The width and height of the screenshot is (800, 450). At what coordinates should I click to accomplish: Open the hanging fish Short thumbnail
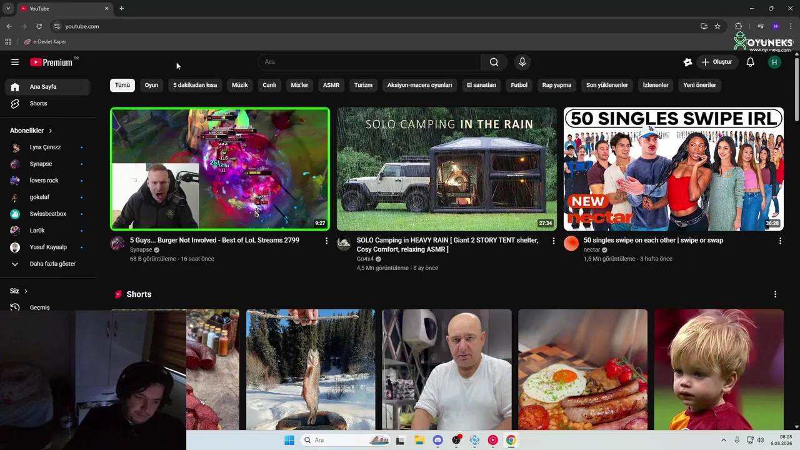pos(311,369)
